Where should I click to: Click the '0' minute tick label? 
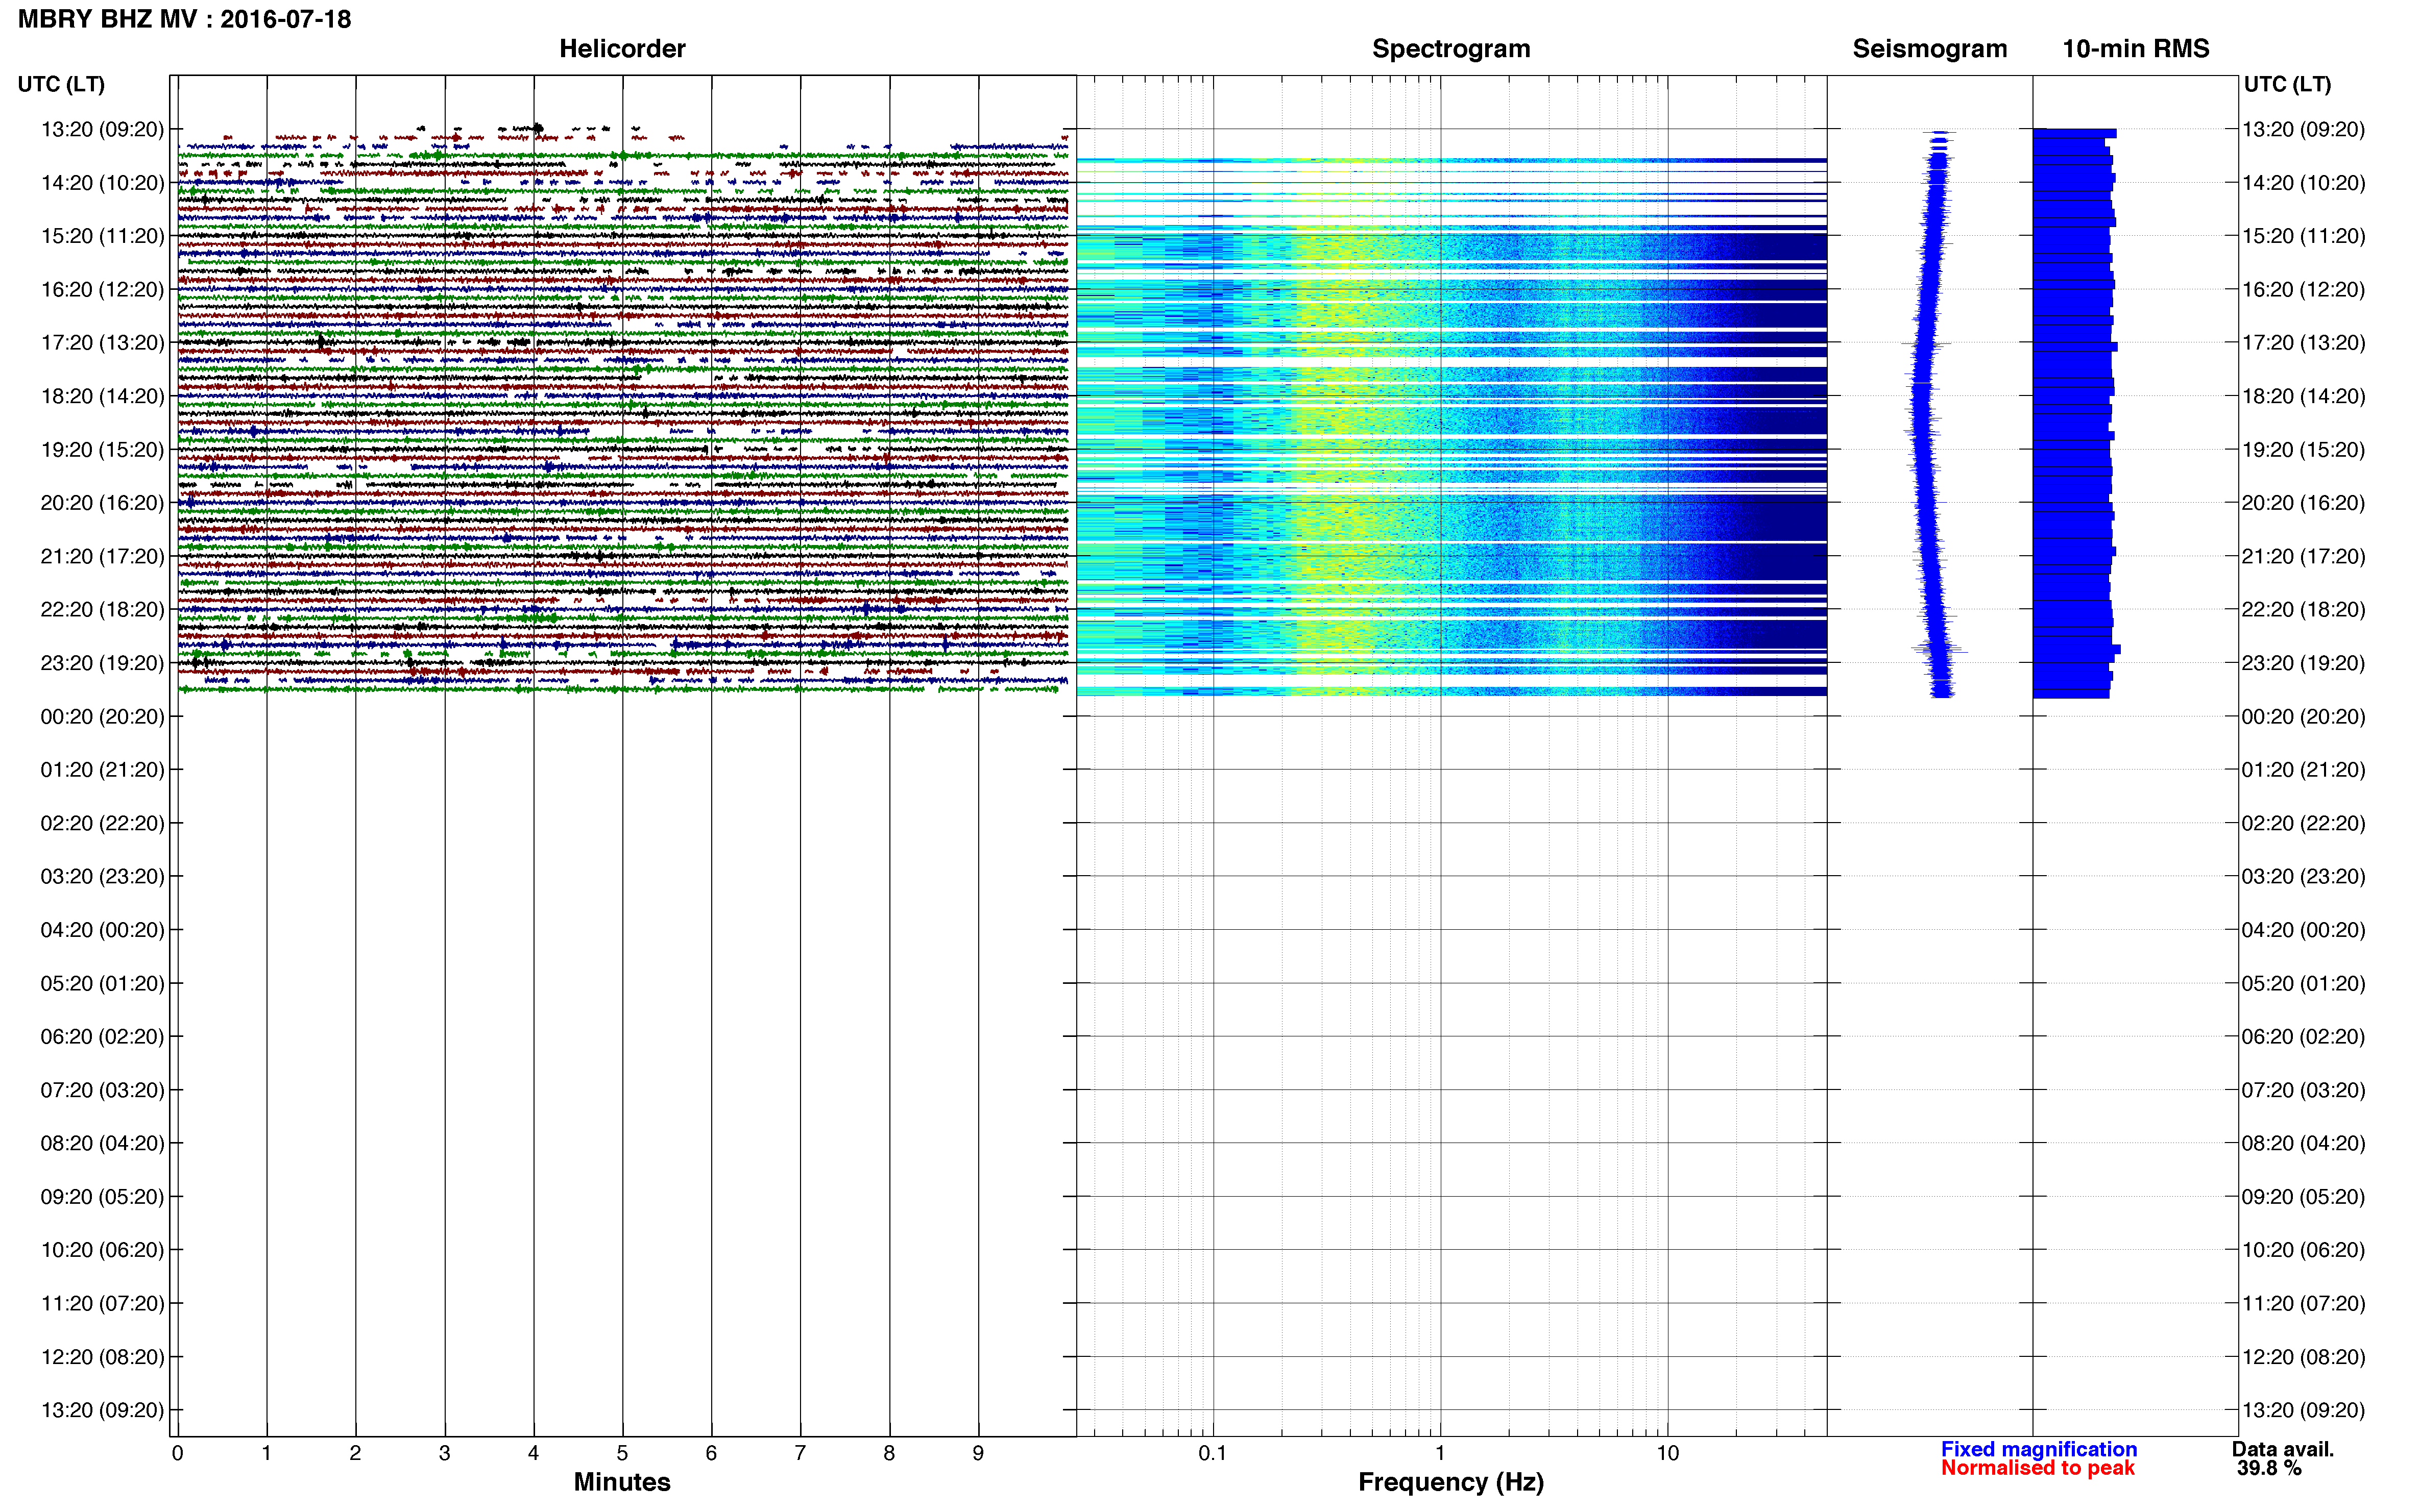(x=177, y=1454)
